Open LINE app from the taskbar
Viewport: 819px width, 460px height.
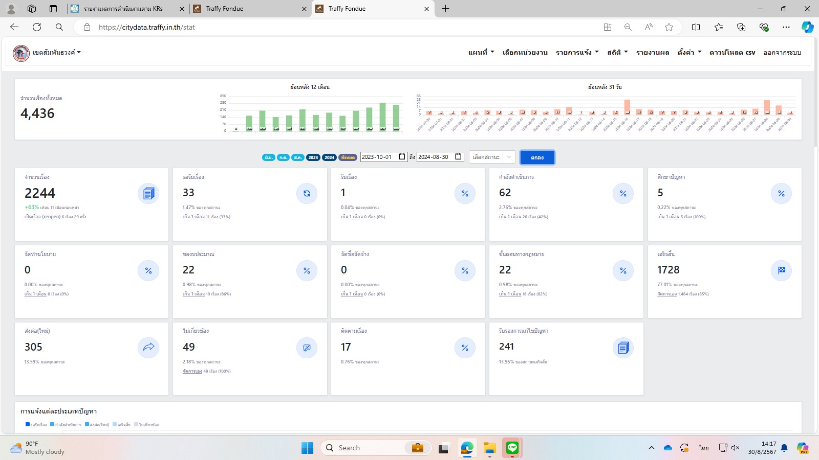[x=512, y=448]
